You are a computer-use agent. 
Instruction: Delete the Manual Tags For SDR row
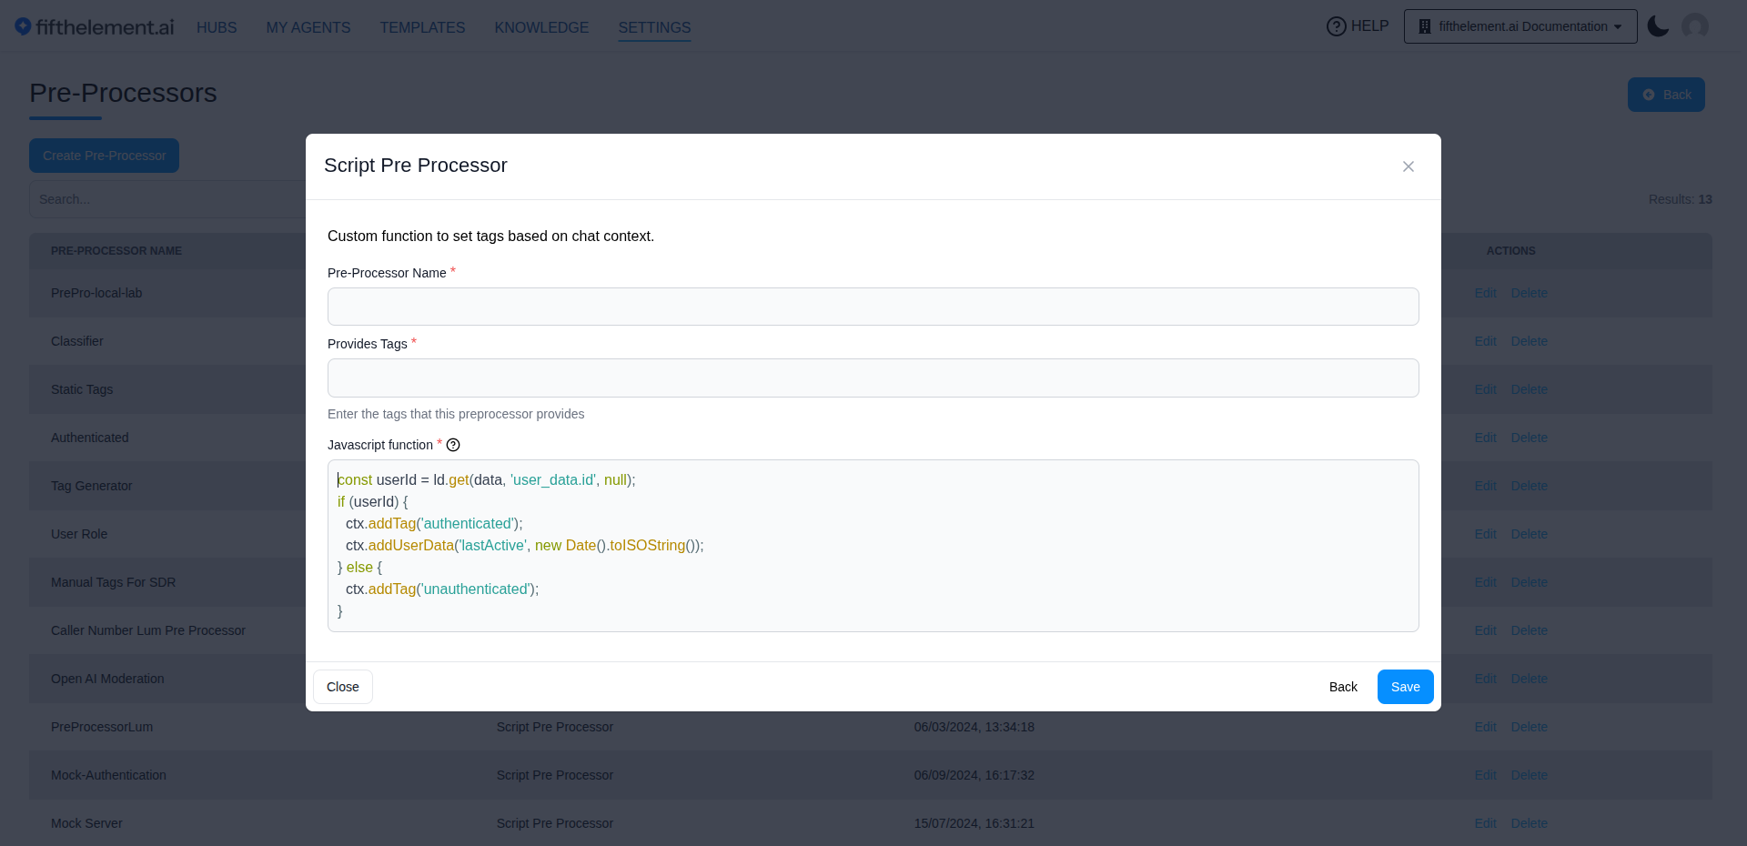tap(1530, 582)
